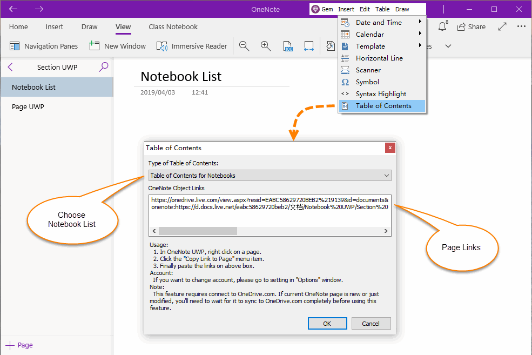Screen dimensions: 532x355
Task: Zoom in with the plus magnifier
Action: (266, 46)
